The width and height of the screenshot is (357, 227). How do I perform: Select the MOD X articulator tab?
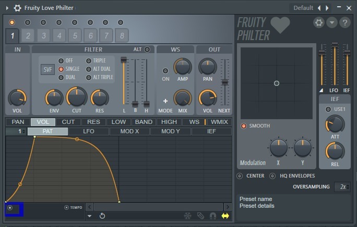tap(129, 131)
